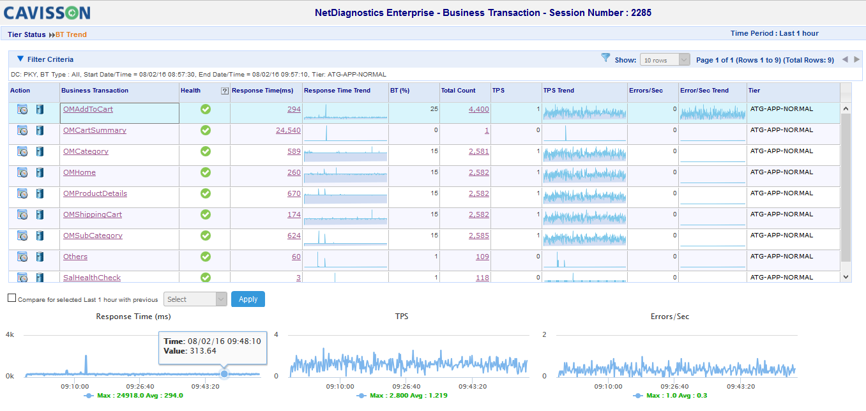Enable Compare for selected Last 1 hour checkbox
Screen dimensions: 866x411
[x=11, y=298]
